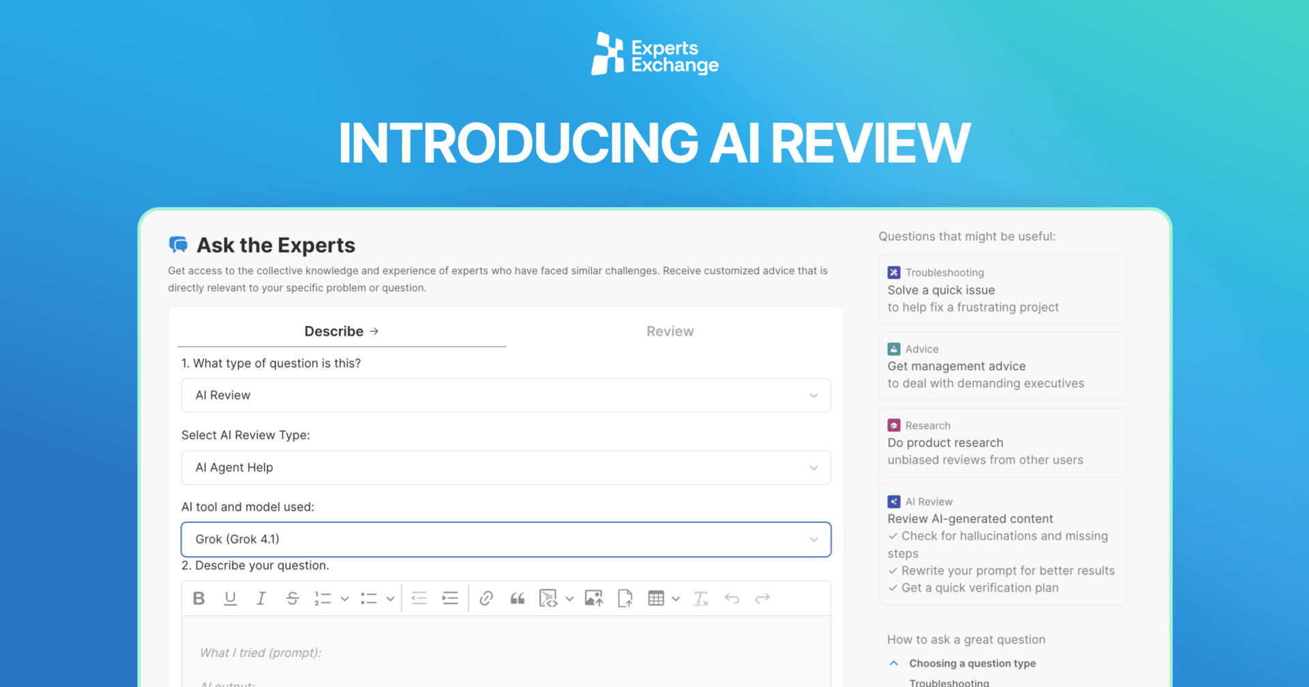The height and width of the screenshot is (687, 1309).
Task: Switch to the Describe tab
Action: [x=342, y=331]
